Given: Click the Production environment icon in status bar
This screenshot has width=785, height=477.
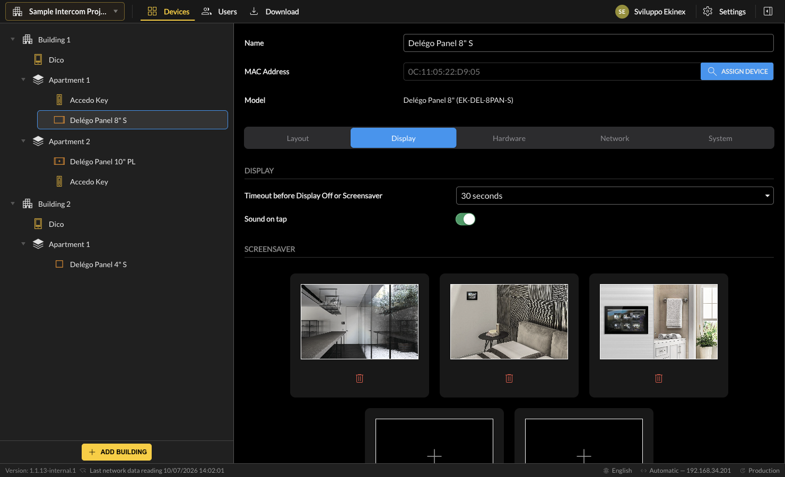Looking at the screenshot, I should click(x=743, y=471).
